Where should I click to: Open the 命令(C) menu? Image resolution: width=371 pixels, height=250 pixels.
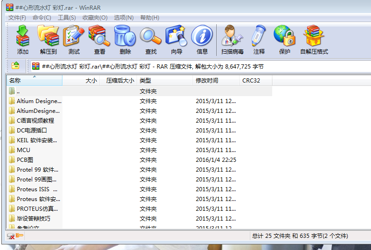[41, 18]
